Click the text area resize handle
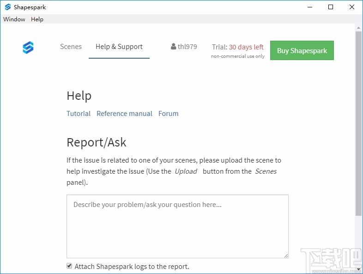363x274 pixels. (286, 255)
